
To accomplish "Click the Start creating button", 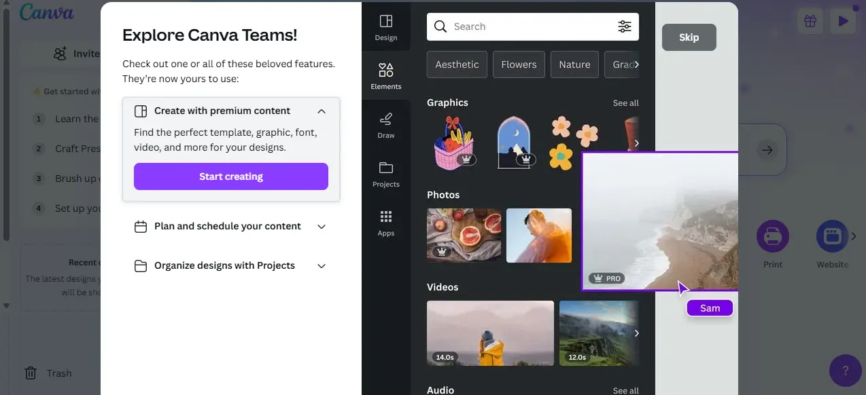I will 231,176.
